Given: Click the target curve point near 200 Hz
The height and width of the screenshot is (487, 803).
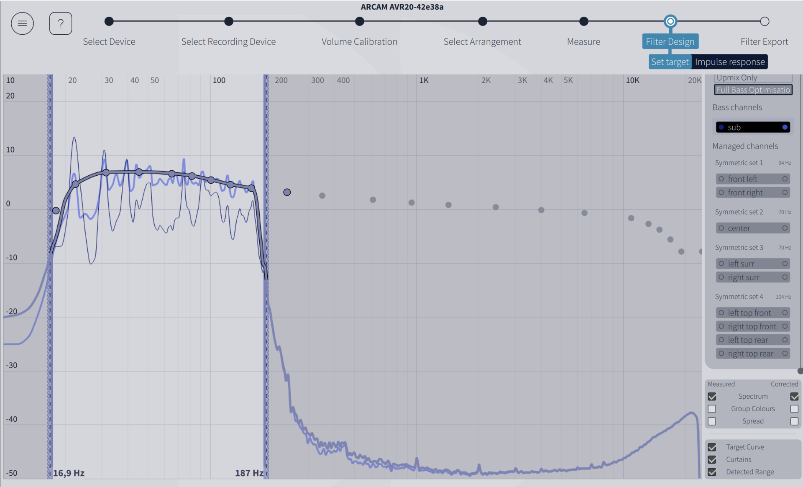Looking at the screenshot, I should pos(287,192).
